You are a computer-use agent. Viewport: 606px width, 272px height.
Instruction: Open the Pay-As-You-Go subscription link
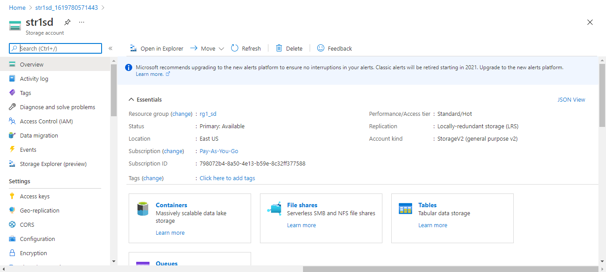pyautogui.click(x=219, y=151)
